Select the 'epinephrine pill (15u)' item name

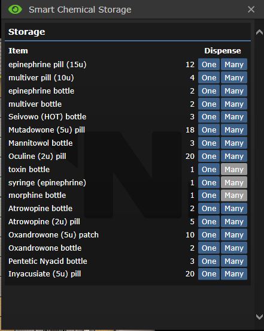click(47, 65)
